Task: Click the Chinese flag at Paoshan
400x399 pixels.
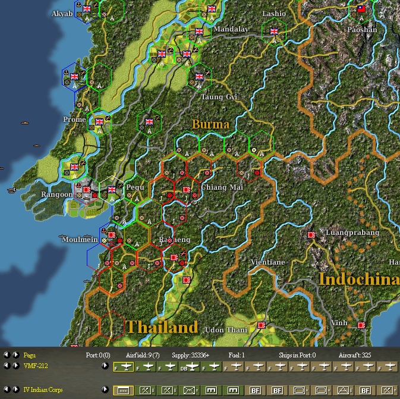Action: tap(361, 9)
